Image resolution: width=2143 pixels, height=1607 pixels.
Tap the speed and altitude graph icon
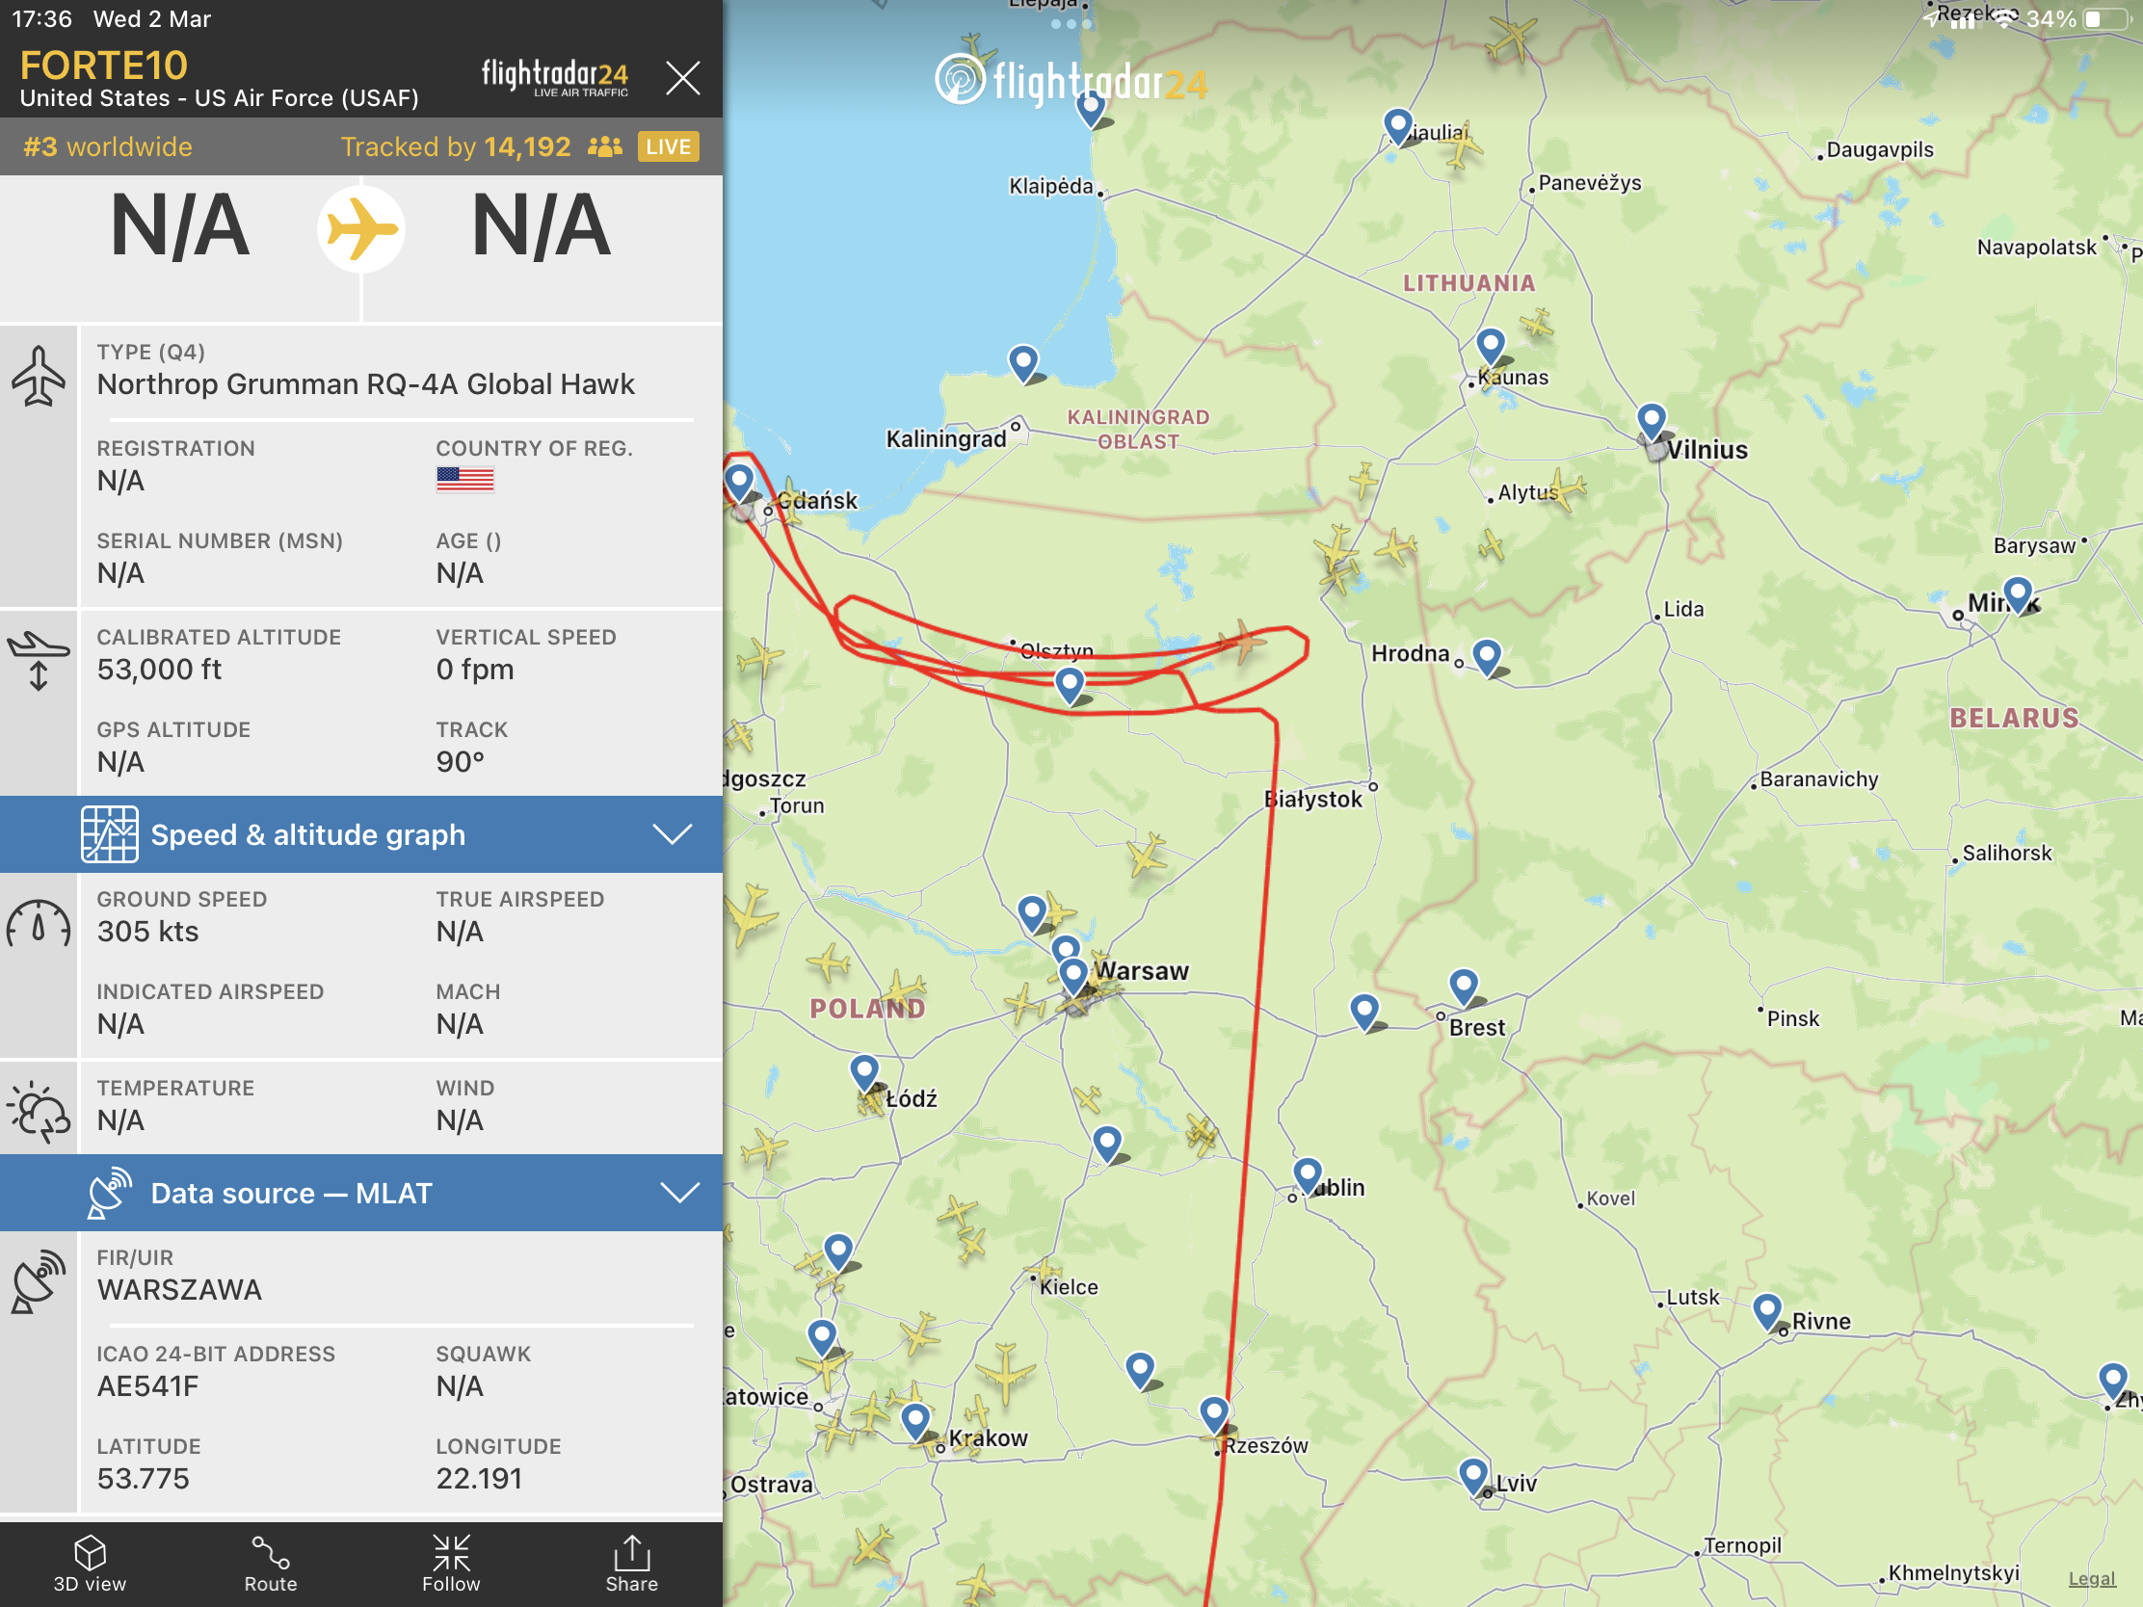click(x=110, y=834)
